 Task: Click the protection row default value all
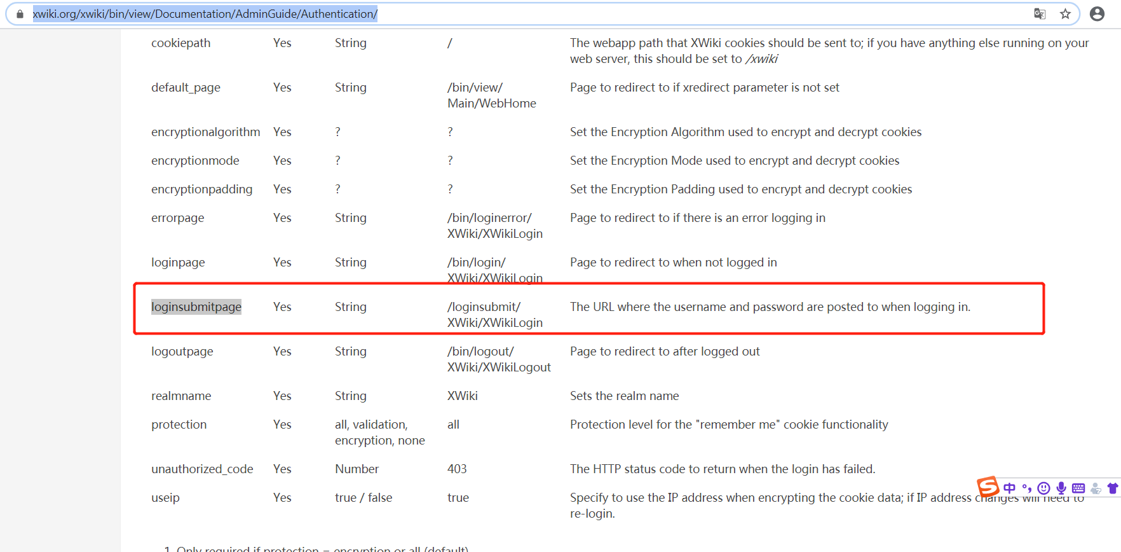point(453,424)
